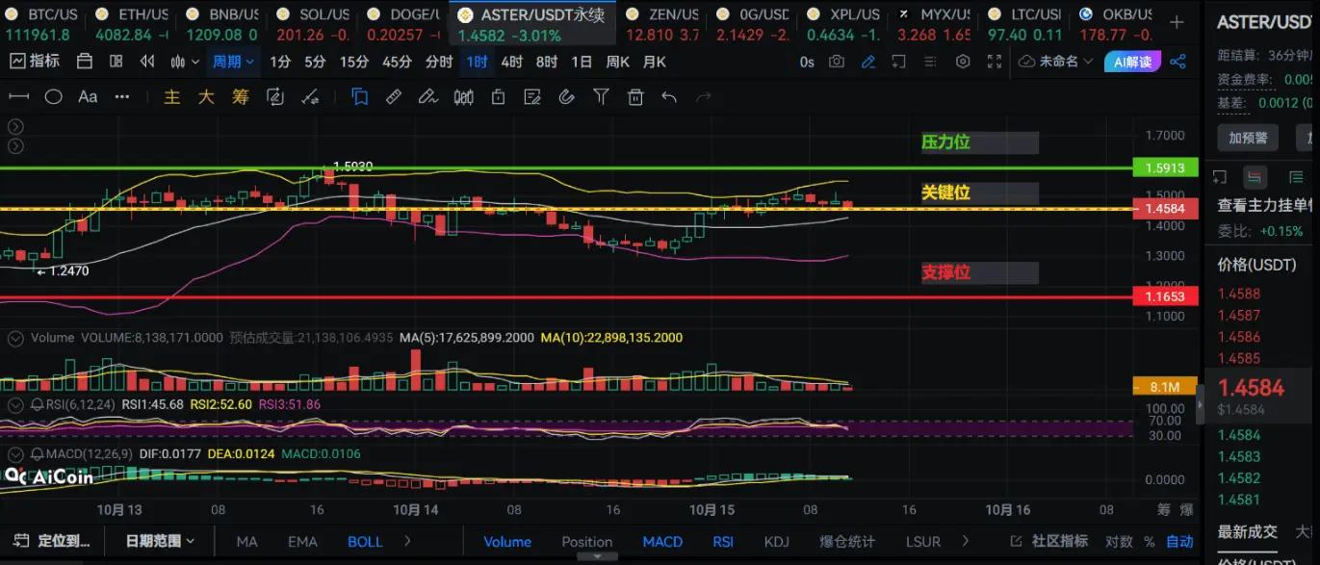Toggle the BOLL overlay indicator
Screen dimensions: 1320x565
click(x=365, y=541)
